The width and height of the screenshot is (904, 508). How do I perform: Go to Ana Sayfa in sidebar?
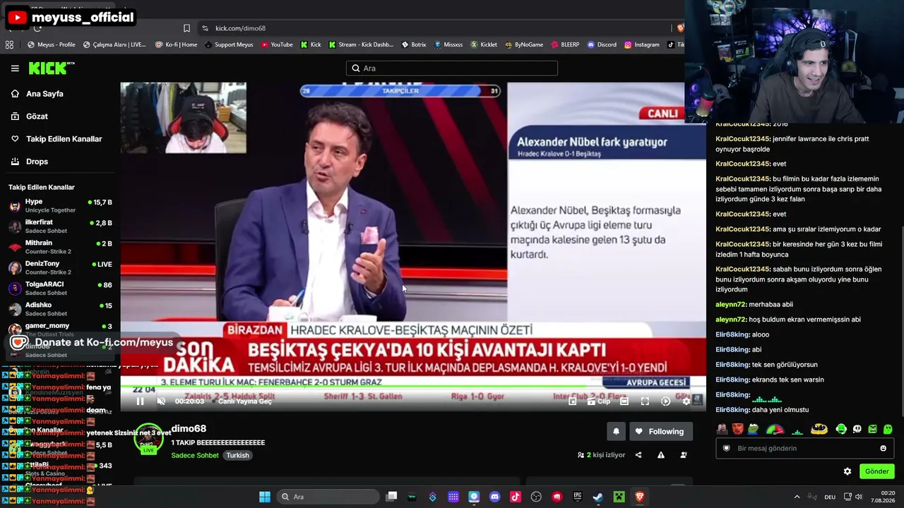[44, 94]
